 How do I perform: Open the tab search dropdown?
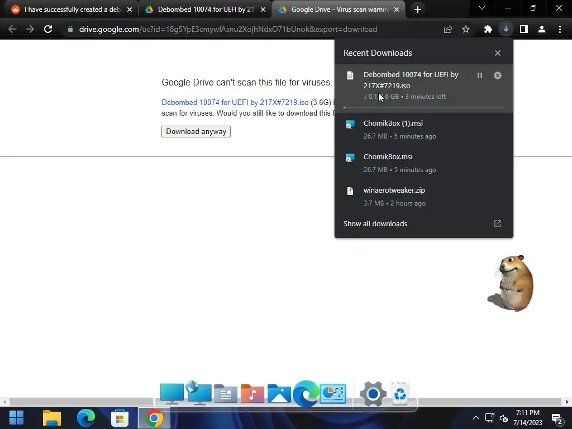click(482, 8)
